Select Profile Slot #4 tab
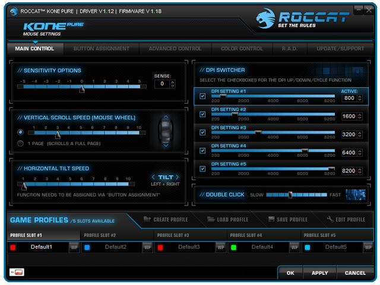Screen dimensions: 380x285 [264, 235]
